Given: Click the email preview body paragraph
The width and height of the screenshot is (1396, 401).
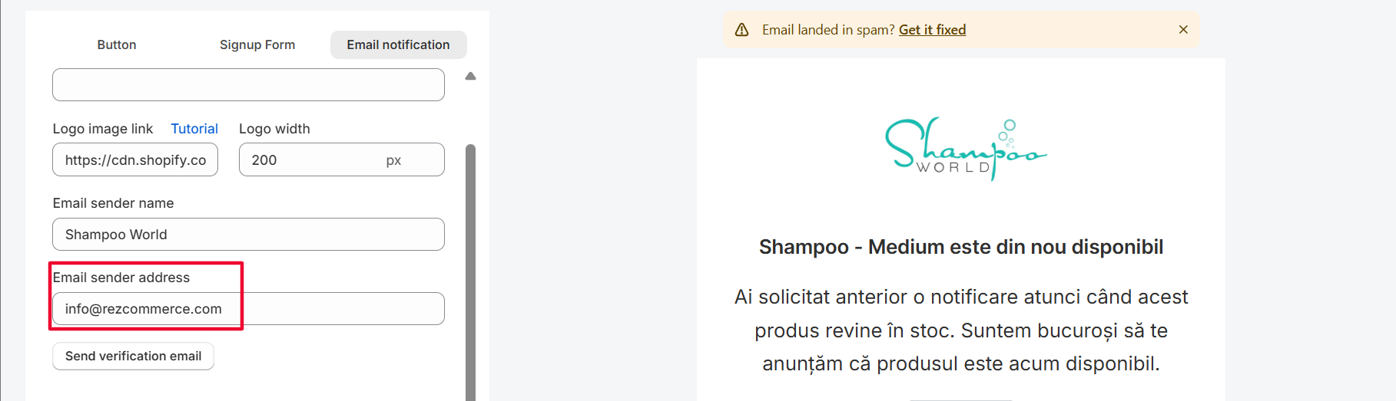Looking at the screenshot, I should 960,330.
